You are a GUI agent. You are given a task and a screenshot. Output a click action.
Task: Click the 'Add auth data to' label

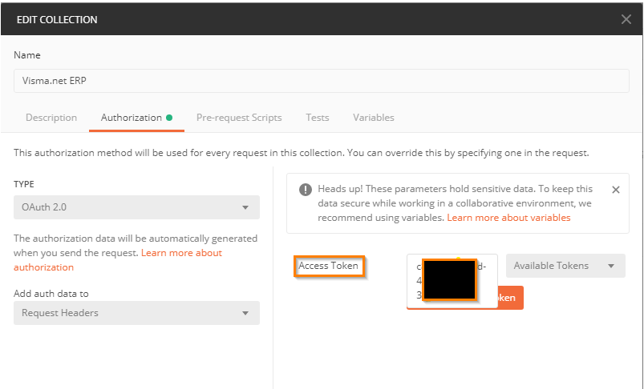[51, 294]
